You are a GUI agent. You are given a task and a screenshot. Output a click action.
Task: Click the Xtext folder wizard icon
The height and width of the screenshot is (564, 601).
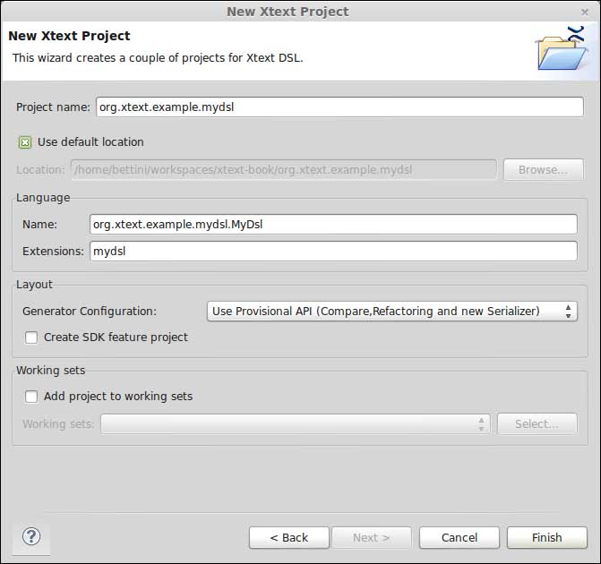(561, 48)
